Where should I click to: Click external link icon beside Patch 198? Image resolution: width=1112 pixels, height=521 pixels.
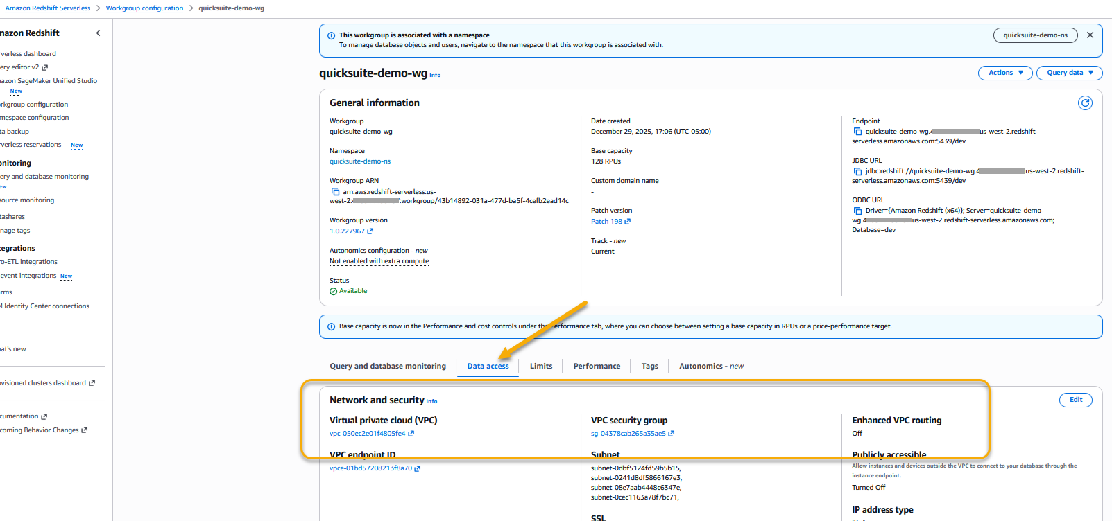click(628, 222)
